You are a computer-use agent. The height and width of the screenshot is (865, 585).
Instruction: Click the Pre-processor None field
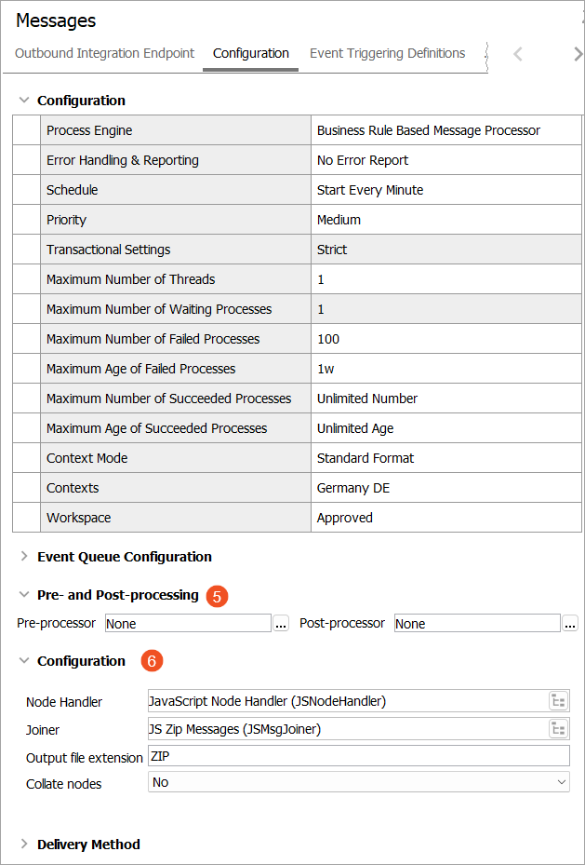pos(187,624)
